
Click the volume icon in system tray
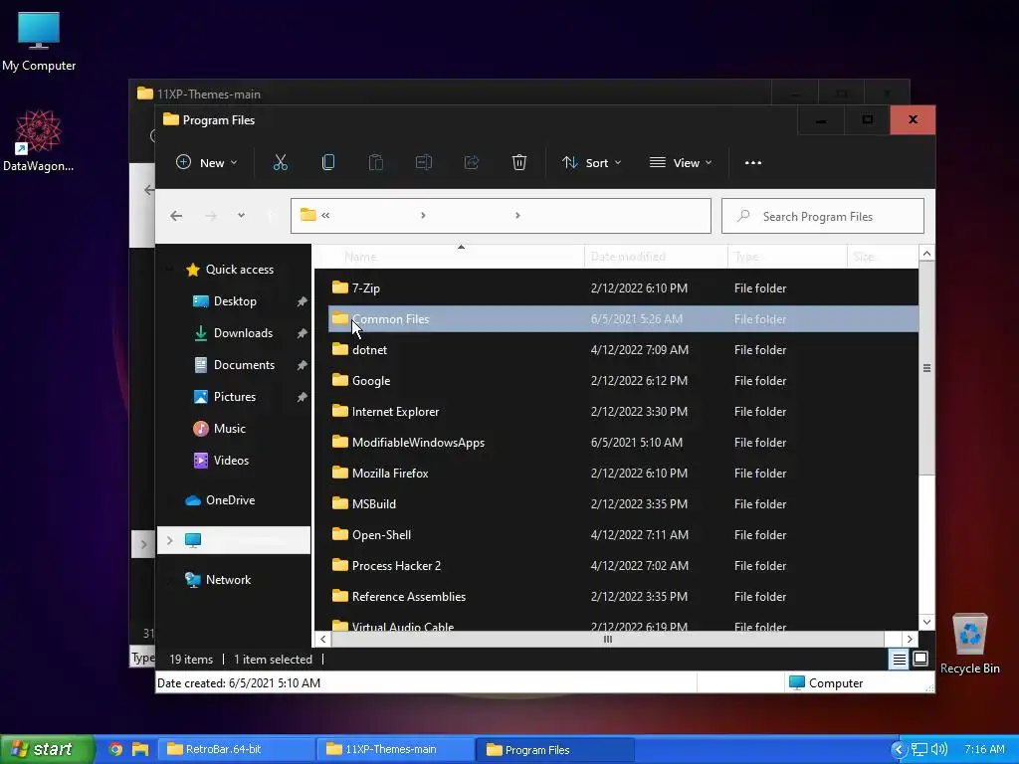tap(939, 749)
